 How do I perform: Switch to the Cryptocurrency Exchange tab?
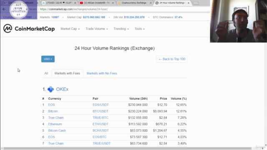click(x=134, y=3)
